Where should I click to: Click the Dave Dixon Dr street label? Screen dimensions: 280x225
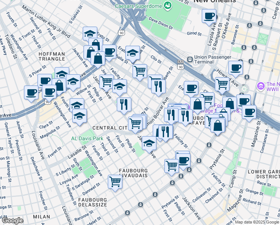point(161,23)
